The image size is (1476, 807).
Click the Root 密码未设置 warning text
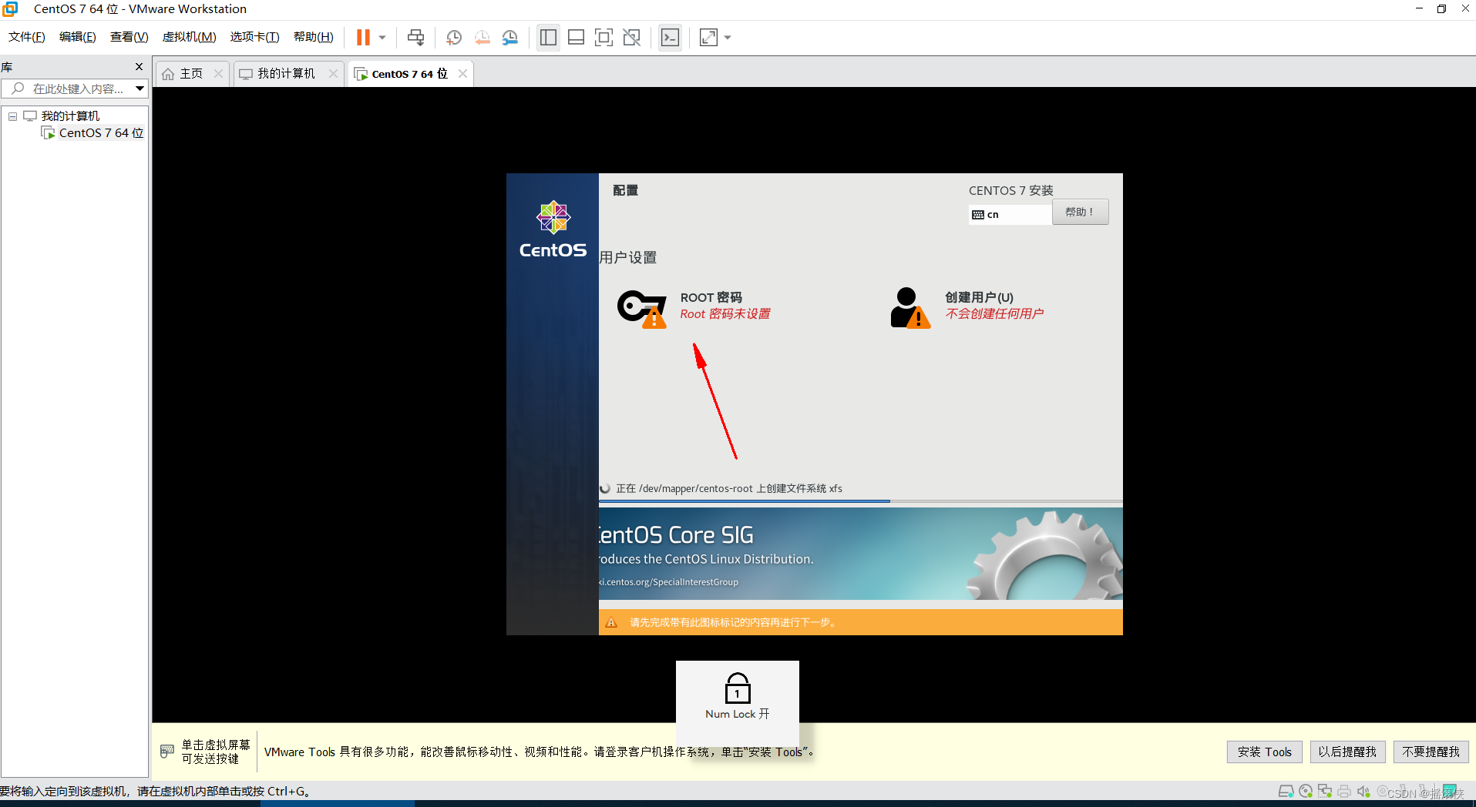coord(725,314)
